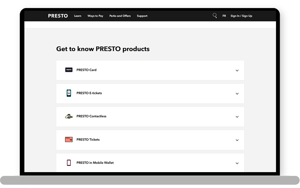This screenshot has height=188, width=300.
Task: Click the Get to know PRESTO products heading
Action: point(103,49)
